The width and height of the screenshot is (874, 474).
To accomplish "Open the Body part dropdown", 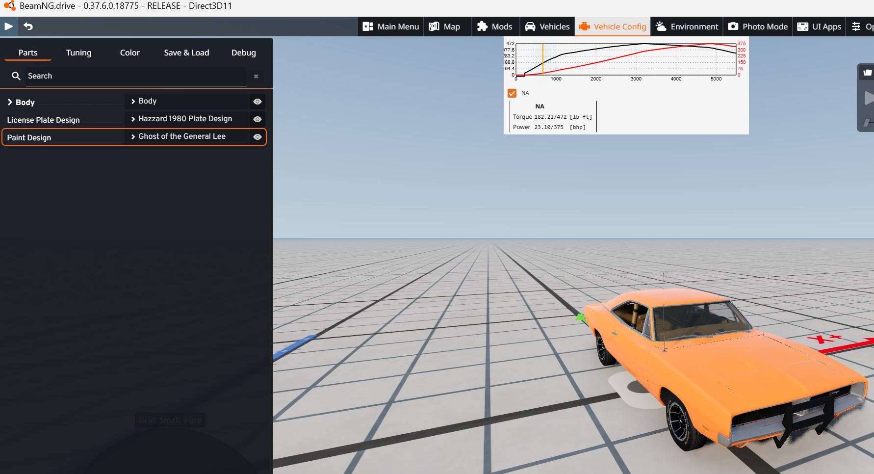I will click(x=187, y=101).
